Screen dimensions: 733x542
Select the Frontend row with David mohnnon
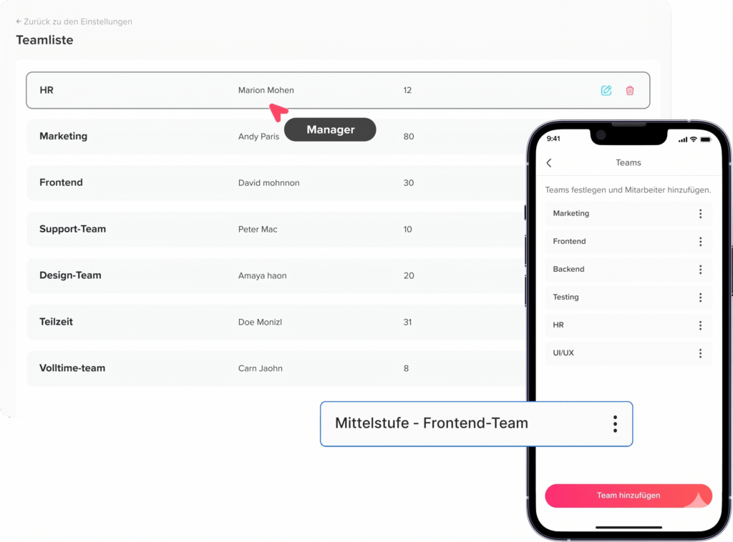tap(268, 183)
